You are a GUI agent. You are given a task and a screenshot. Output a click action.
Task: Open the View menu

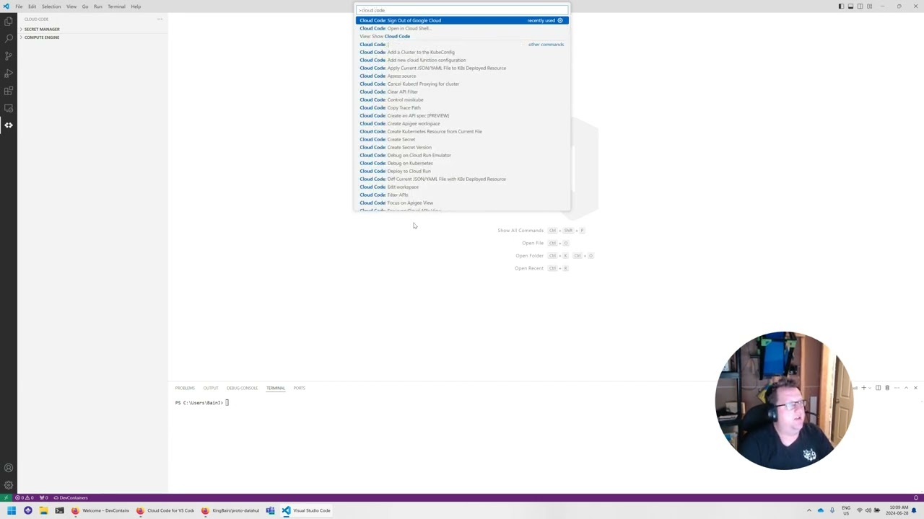tap(71, 6)
